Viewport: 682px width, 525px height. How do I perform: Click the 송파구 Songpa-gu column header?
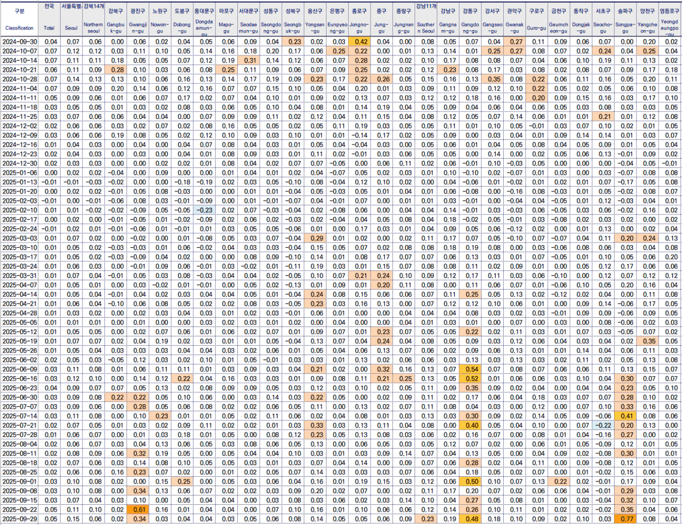[x=626, y=19]
